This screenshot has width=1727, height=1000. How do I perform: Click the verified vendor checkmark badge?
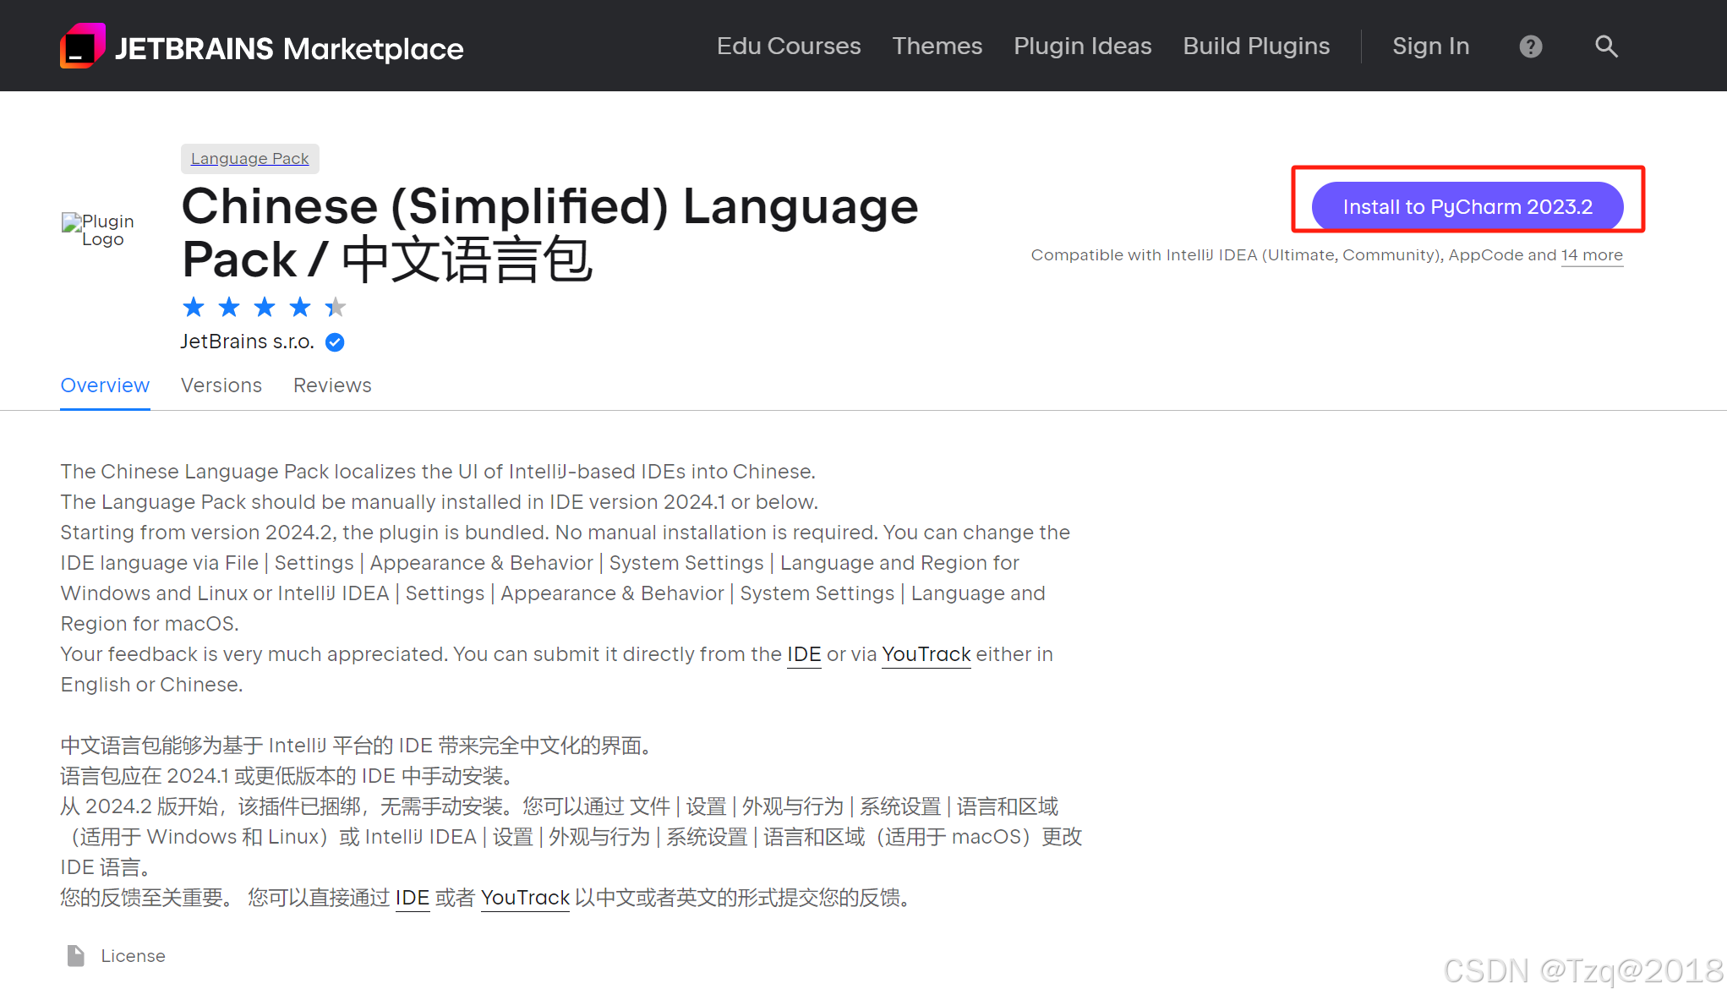pyautogui.click(x=335, y=342)
